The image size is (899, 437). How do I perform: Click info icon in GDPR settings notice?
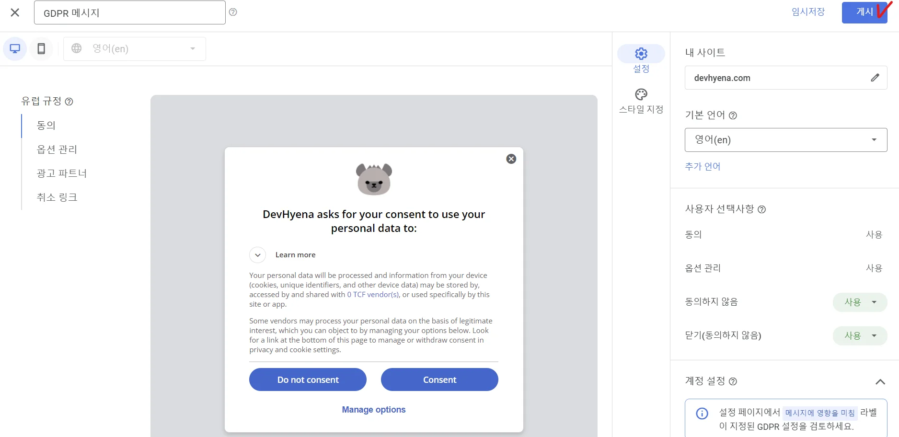coord(702,414)
